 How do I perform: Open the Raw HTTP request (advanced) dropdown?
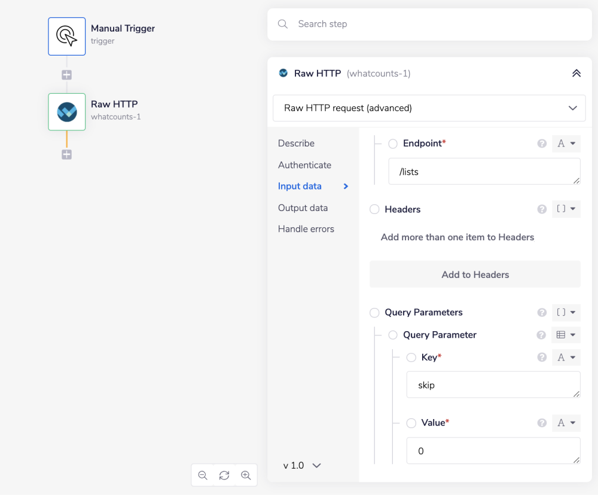pyautogui.click(x=429, y=108)
